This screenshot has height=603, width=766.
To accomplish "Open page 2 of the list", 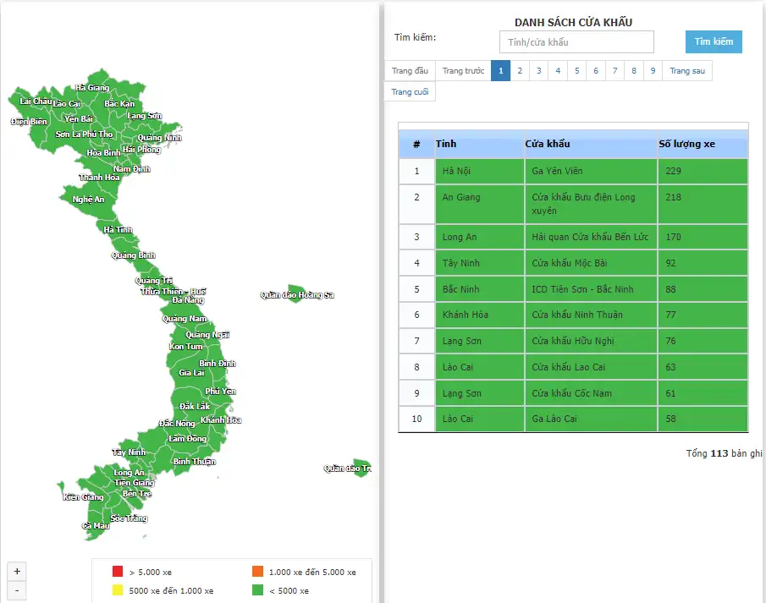I will 520,71.
